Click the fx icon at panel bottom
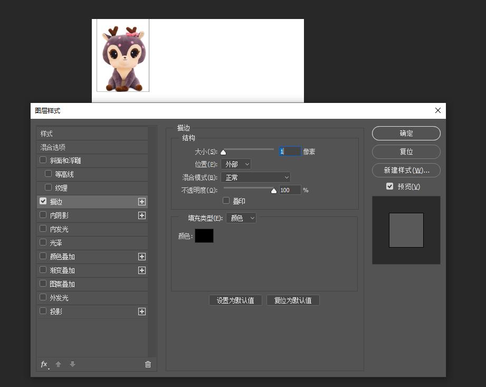This screenshot has height=387, width=486. pos(43,364)
